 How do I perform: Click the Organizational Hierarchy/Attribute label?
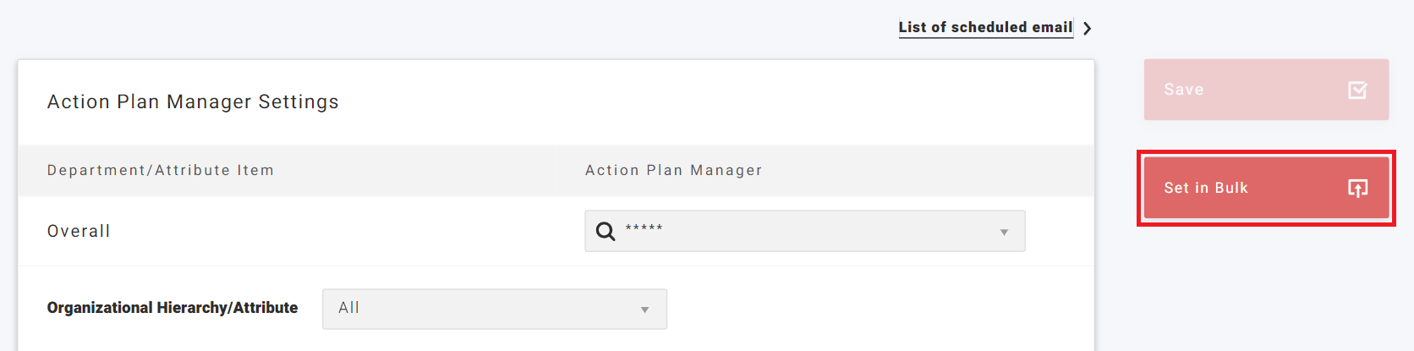[173, 308]
